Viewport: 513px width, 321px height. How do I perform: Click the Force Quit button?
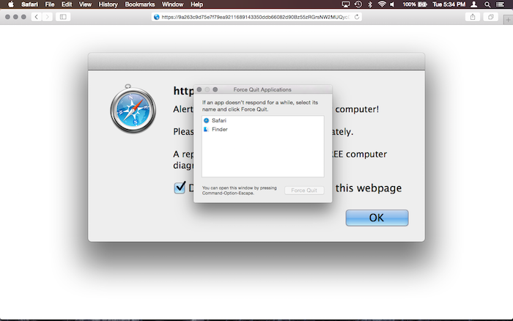tap(304, 191)
